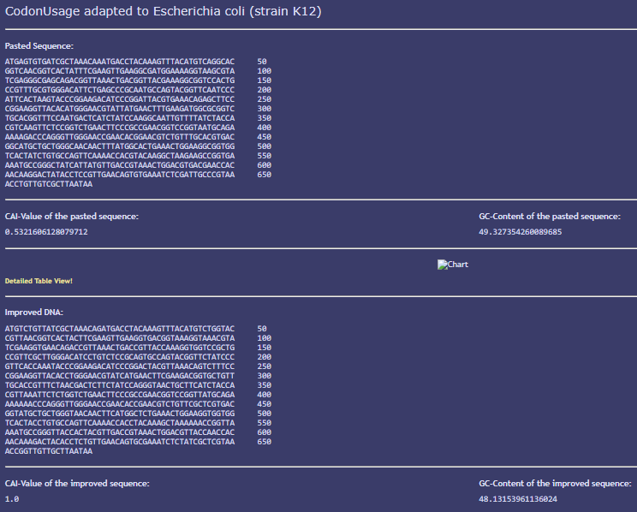The height and width of the screenshot is (512, 637).
Task: Open the Detailed Table View link
Action: (x=39, y=281)
